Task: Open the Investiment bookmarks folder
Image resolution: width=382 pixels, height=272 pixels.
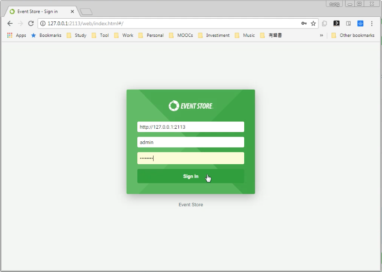Action: 214,35
